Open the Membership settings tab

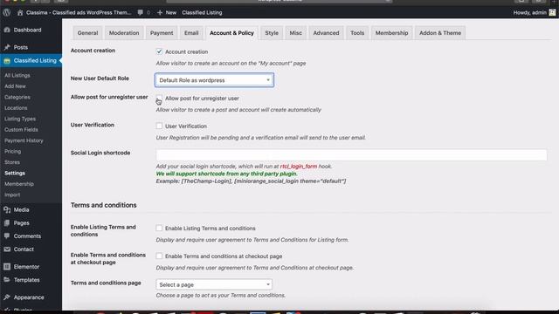392,33
